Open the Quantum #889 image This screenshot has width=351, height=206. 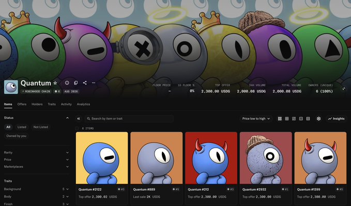[x=157, y=158]
